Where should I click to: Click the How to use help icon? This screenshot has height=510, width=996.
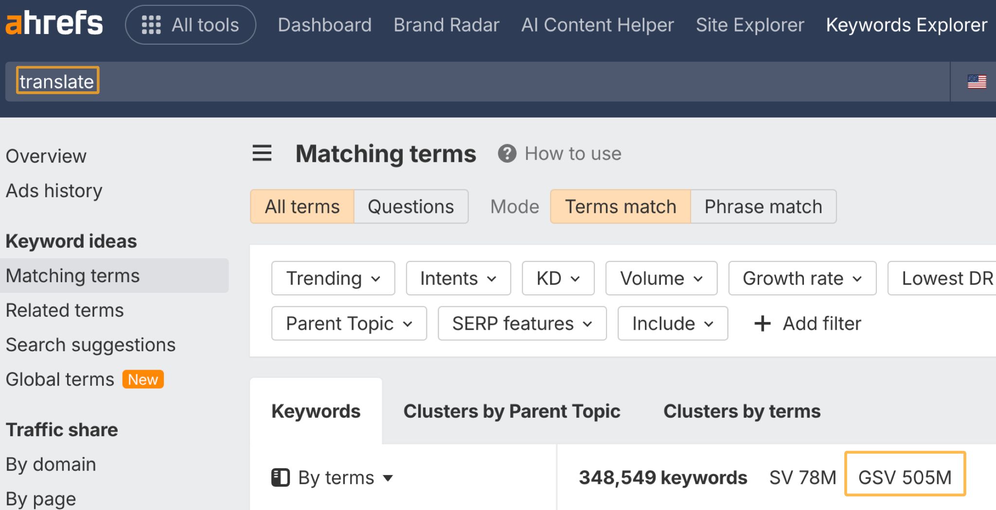pos(506,153)
